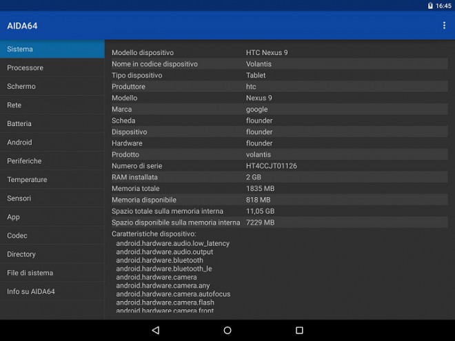Select the Memoria totale label
Screen dimensions: 455x341
(x=136, y=188)
